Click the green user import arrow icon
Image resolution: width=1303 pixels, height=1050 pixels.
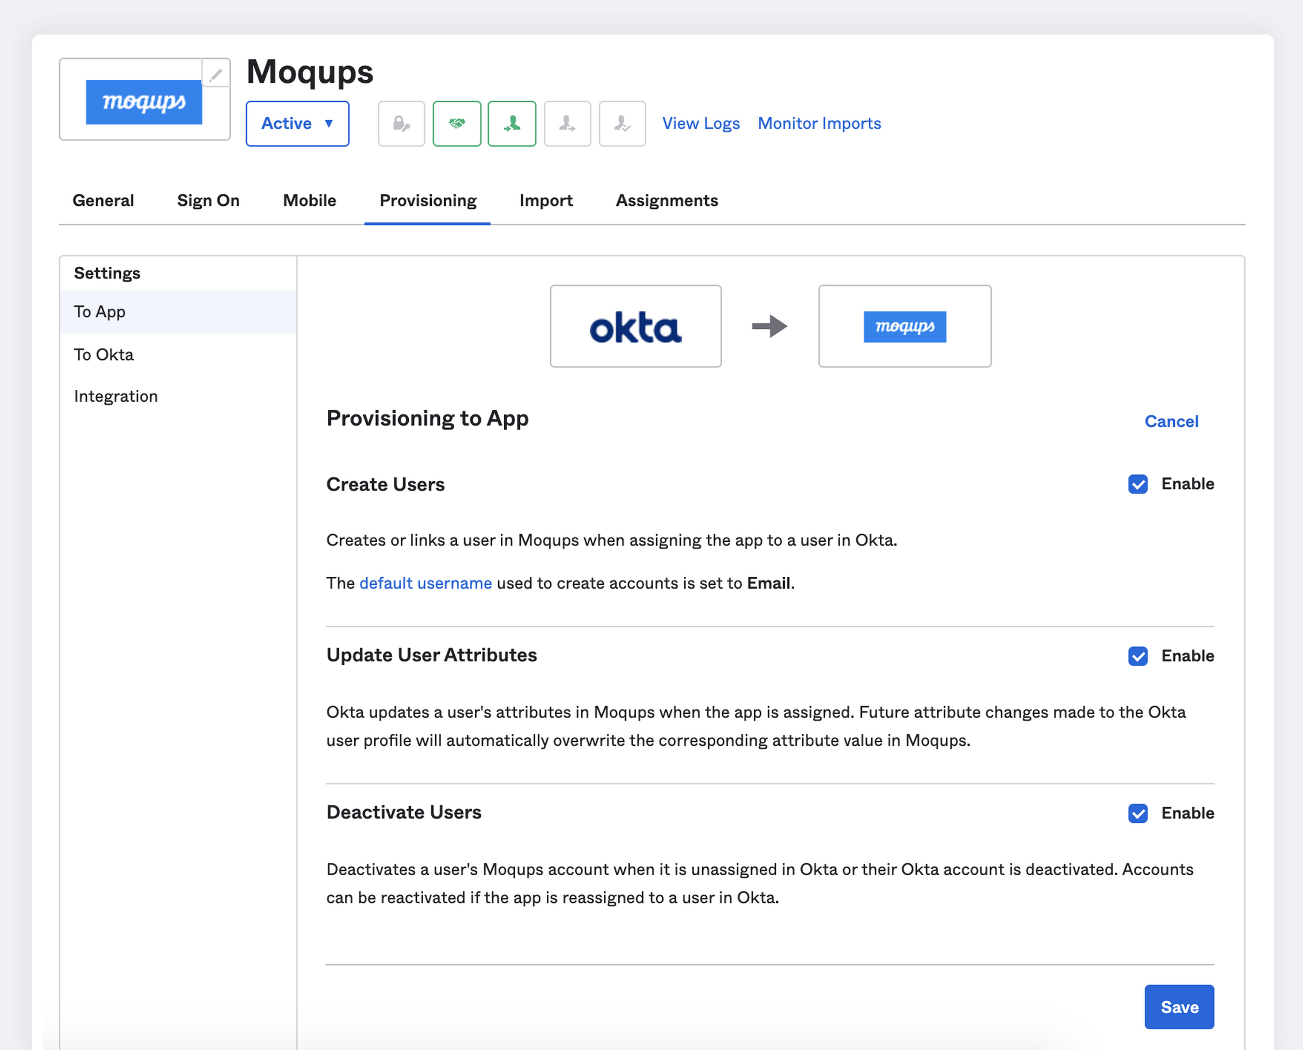click(512, 124)
